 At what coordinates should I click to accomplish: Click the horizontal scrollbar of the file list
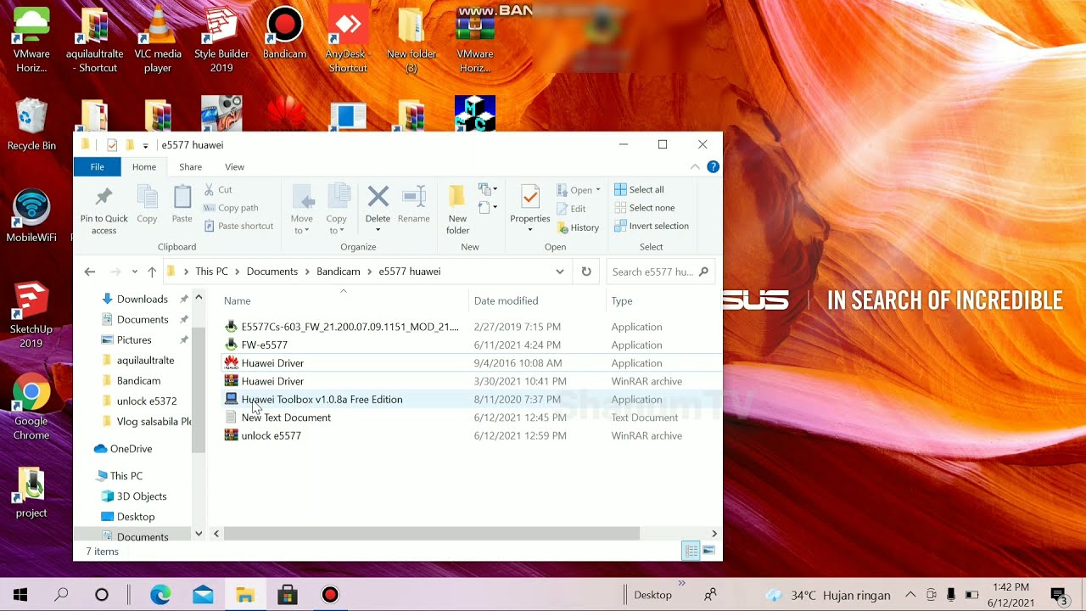click(x=431, y=534)
